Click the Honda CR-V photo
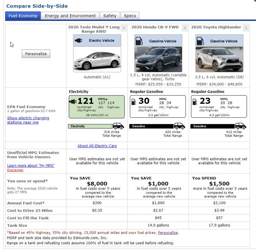This screenshot has height=252, width=256. (158, 60)
